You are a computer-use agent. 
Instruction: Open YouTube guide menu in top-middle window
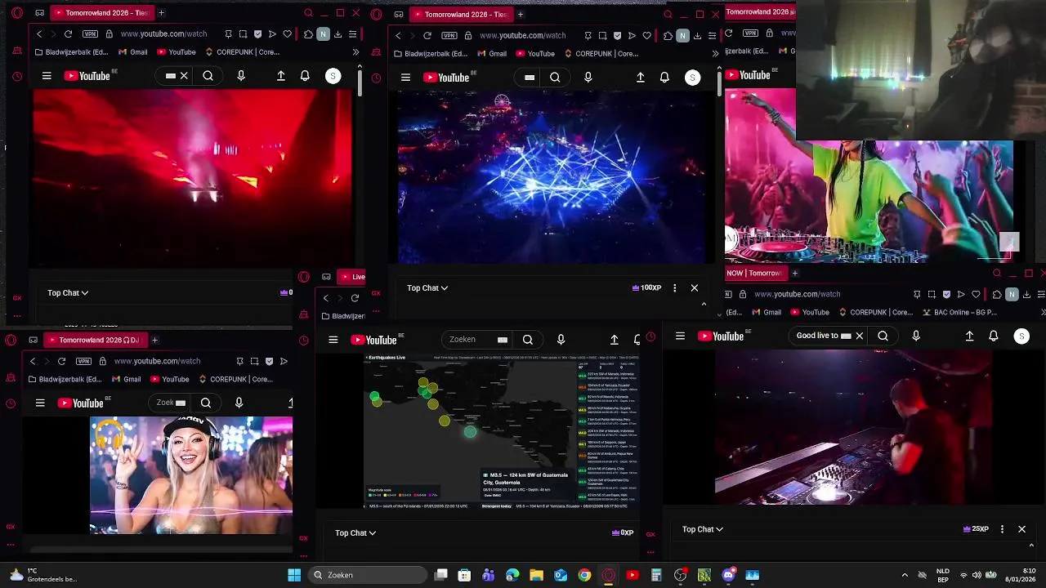pos(405,78)
